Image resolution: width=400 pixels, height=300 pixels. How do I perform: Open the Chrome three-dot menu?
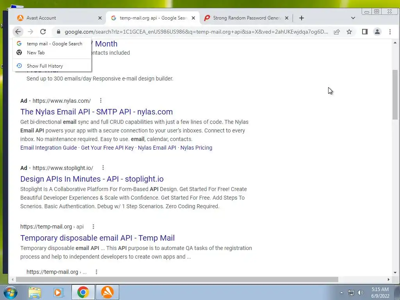pyautogui.click(x=390, y=32)
